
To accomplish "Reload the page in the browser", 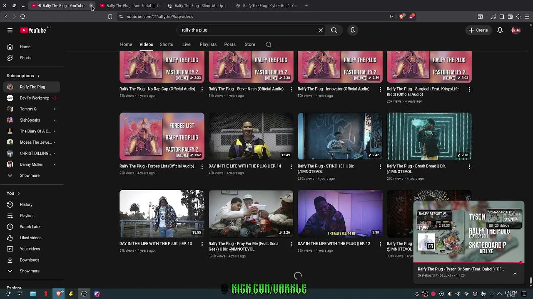I will tap(23, 17).
